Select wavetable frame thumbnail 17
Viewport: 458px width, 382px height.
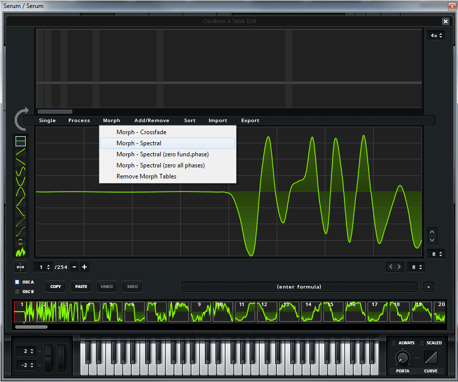[x=377, y=312]
